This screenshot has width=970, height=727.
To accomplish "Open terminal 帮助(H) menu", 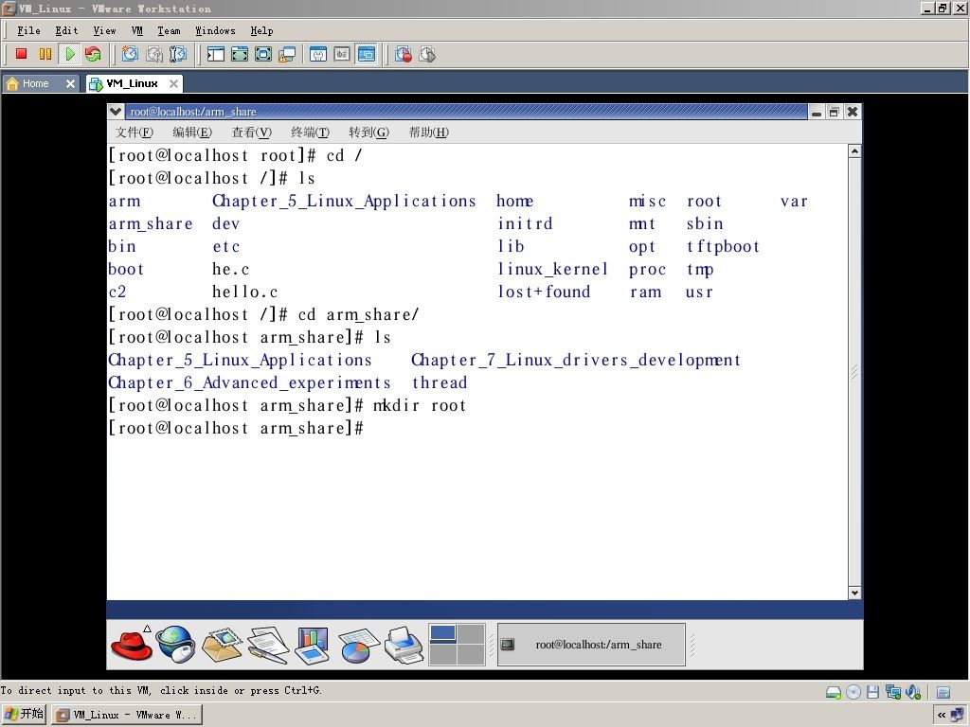I will [428, 133].
